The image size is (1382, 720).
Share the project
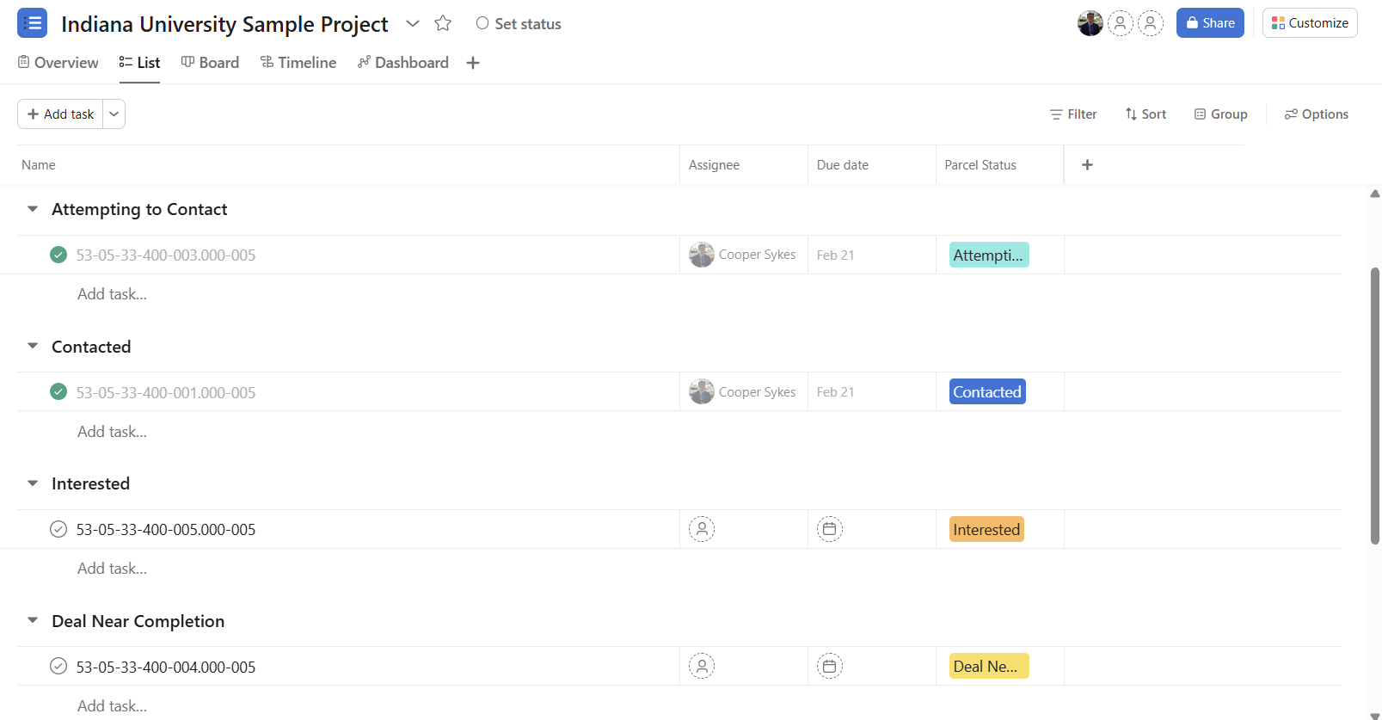tap(1210, 23)
